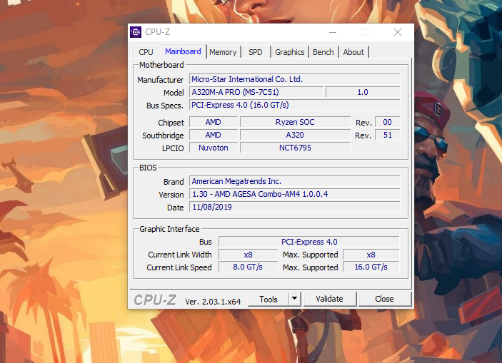Image resolution: width=502 pixels, height=363 pixels.
Task: Open the SPD tab
Action: click(x=256, y=52)
